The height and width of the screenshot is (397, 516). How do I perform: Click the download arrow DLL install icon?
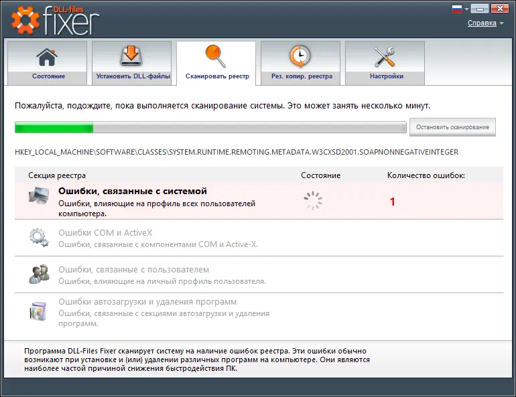[131, 56]
